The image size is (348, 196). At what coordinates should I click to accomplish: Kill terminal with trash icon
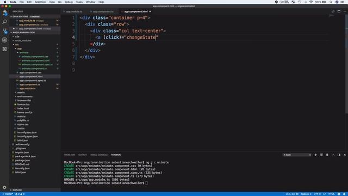[327, 155]
